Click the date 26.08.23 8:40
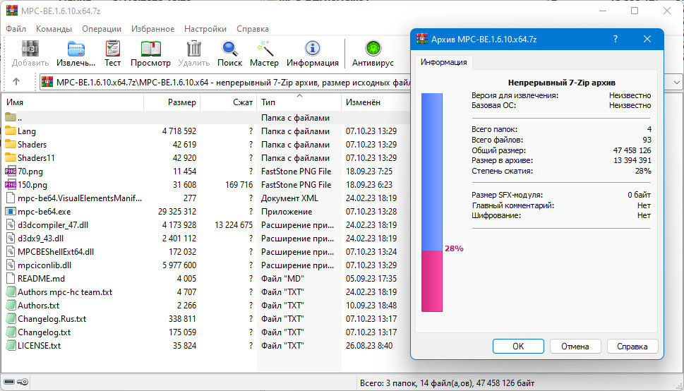 pyautogui.click(x=369, y=346)
